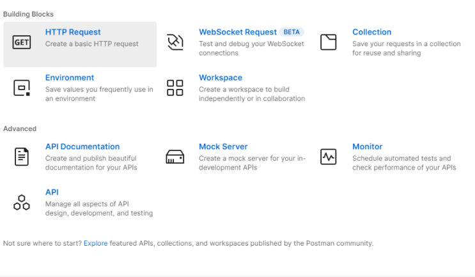Click 'Save values you frequently use' description

99,94
